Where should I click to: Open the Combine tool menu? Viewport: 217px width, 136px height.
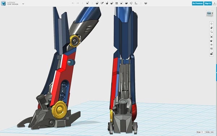pyautogui.click(x=126, y=3)
